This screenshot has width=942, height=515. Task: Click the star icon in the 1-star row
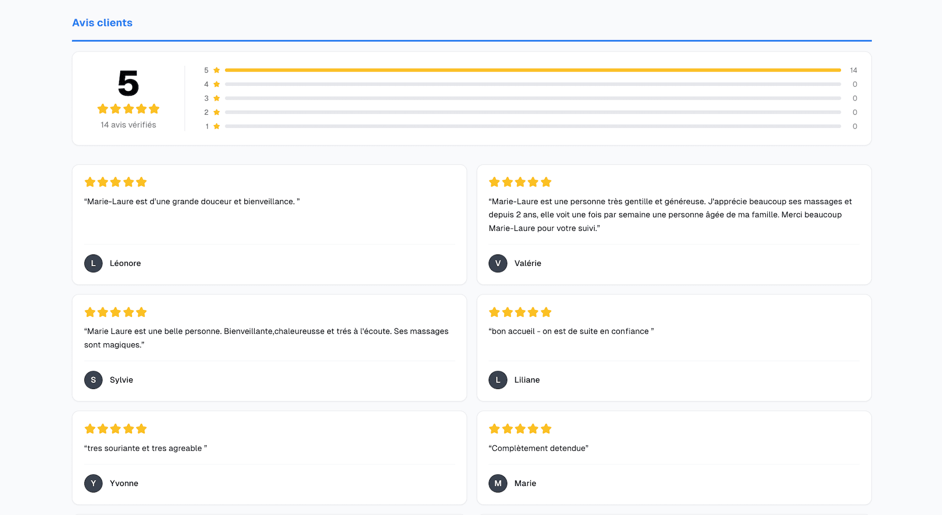(216, 127)
